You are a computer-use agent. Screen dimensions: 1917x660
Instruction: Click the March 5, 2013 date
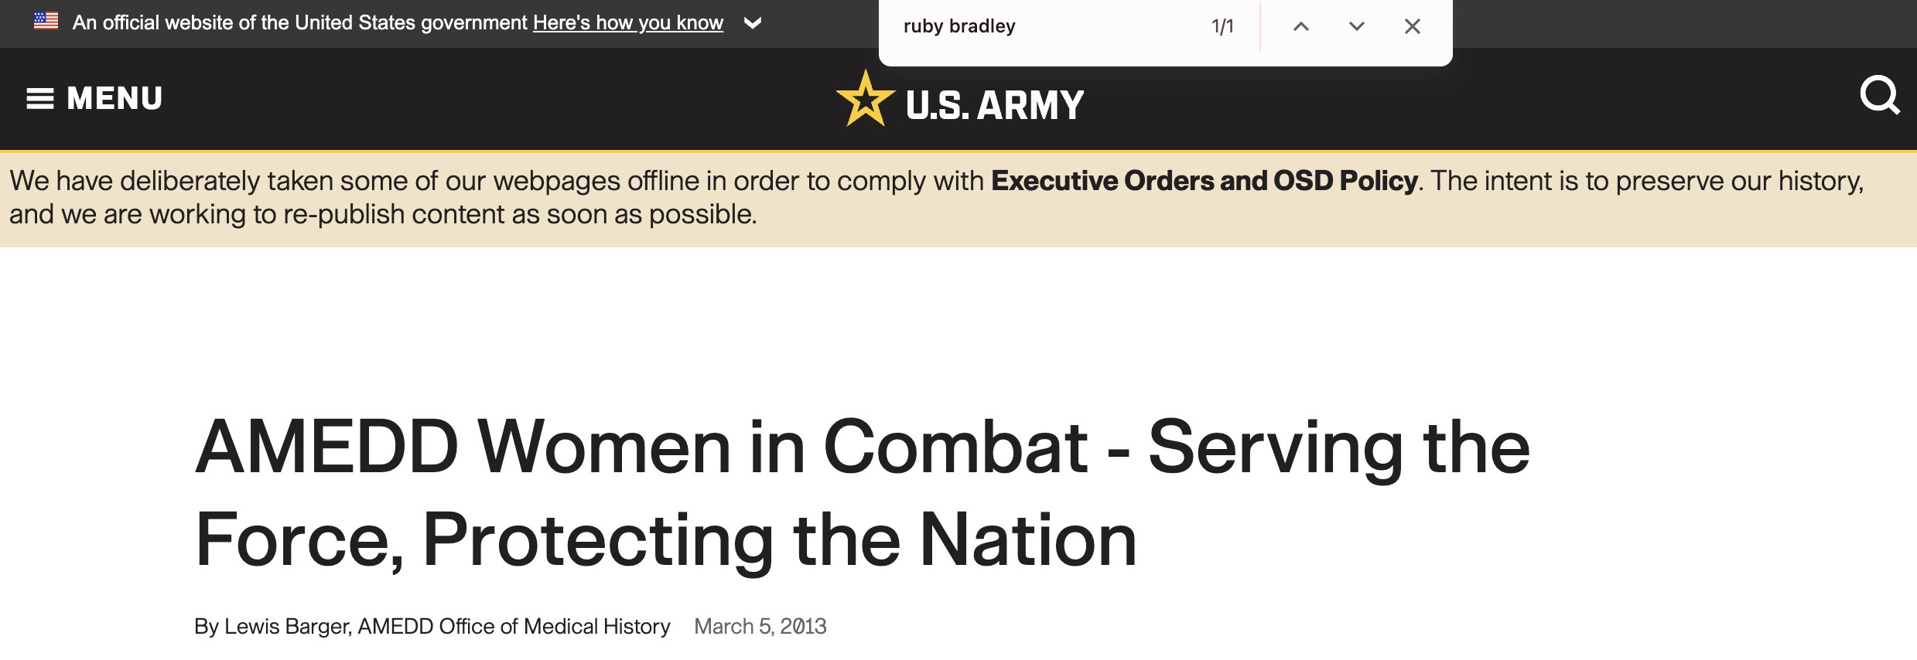760,626
